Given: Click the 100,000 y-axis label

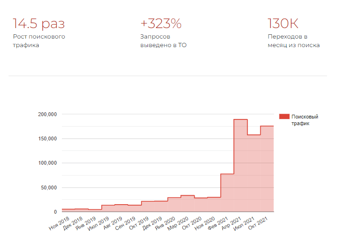Looking at the screenshot, I should pos(48,163).
